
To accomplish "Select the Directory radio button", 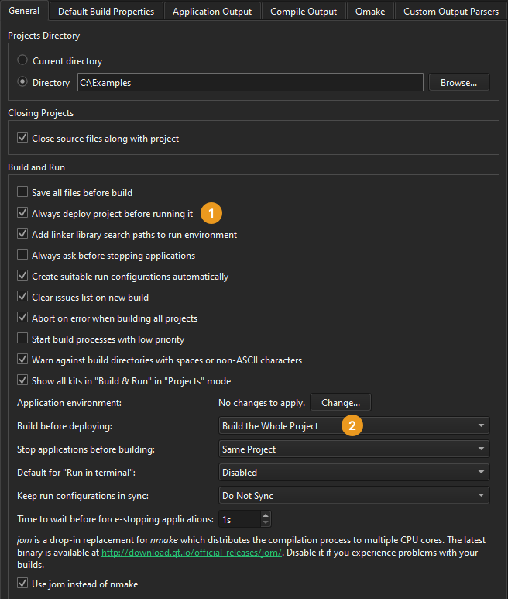I will click(22, 82).
